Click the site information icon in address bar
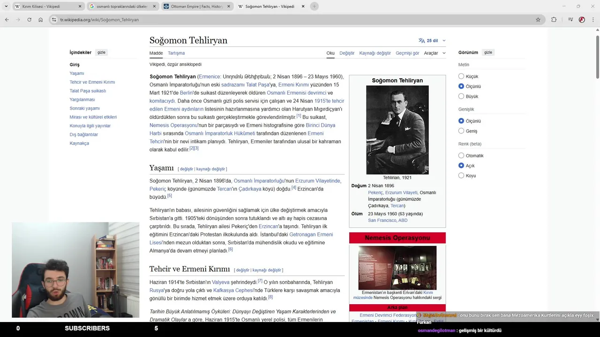600x337 pixels. point(54,20)
